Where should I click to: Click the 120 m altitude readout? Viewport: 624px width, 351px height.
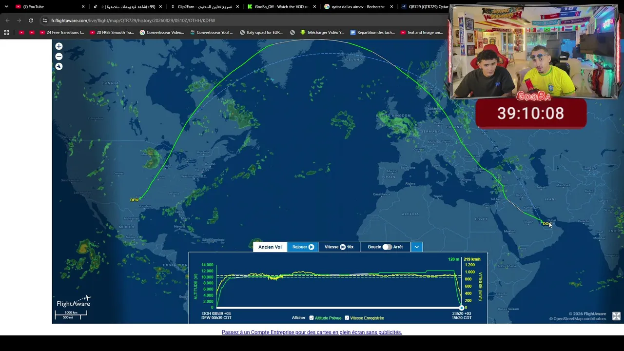pyautogui.click(x=454, y=259)
